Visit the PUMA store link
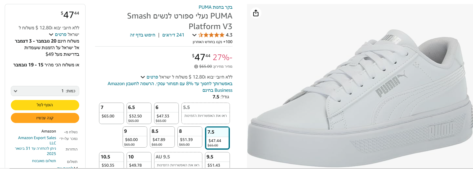The width and height of the screenshot is (473, 169). (x=215, y=7)
